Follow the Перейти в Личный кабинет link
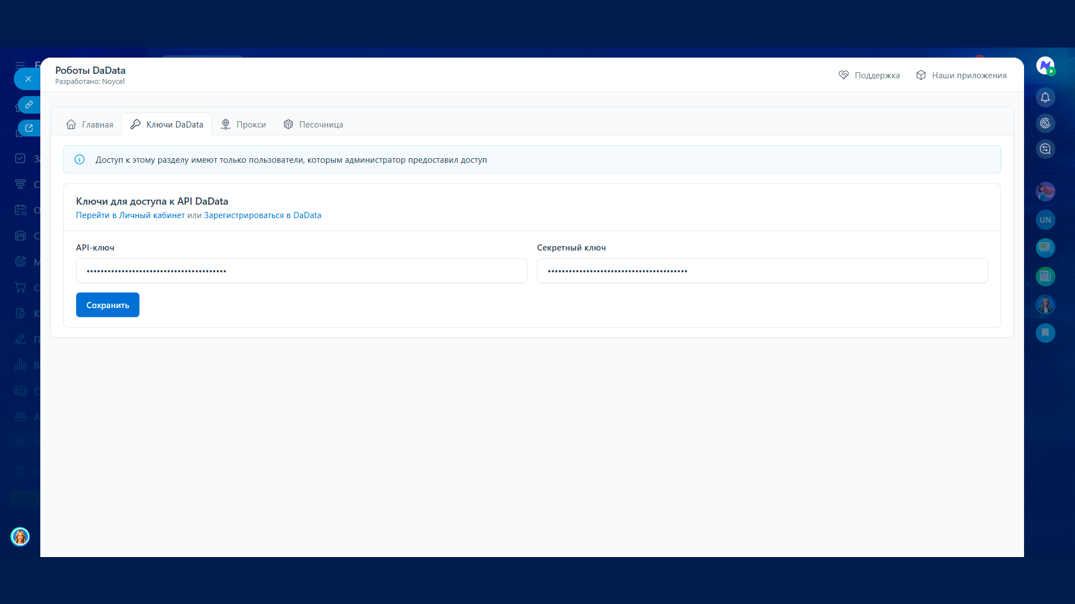The image size is (1075, 604). point(130,215)
